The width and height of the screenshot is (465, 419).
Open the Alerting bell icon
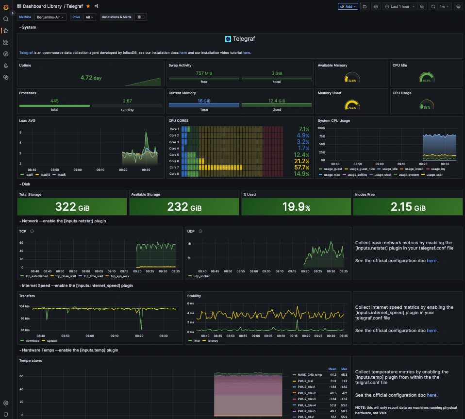(6, 66)
